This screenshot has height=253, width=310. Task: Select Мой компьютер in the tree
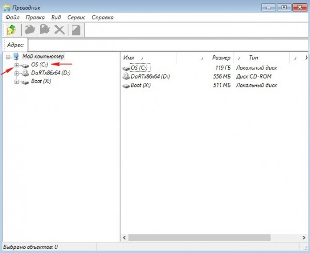point(43,56)
